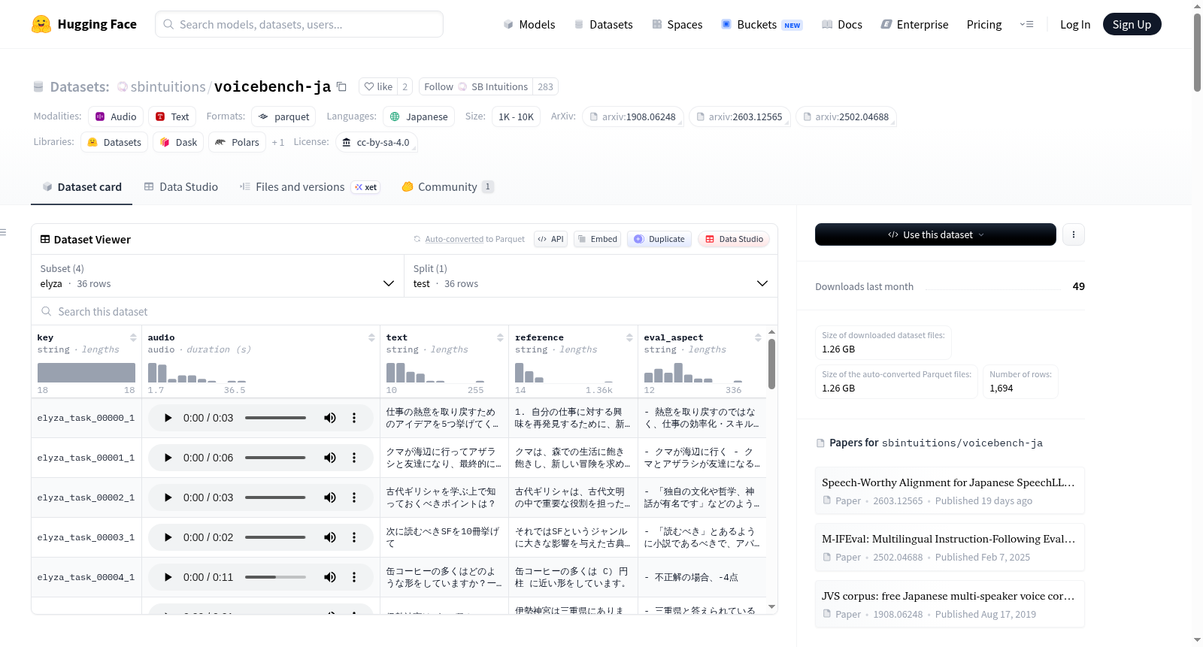Sort by the eval_aspect column
The image size is (1203, 647).
758,337
